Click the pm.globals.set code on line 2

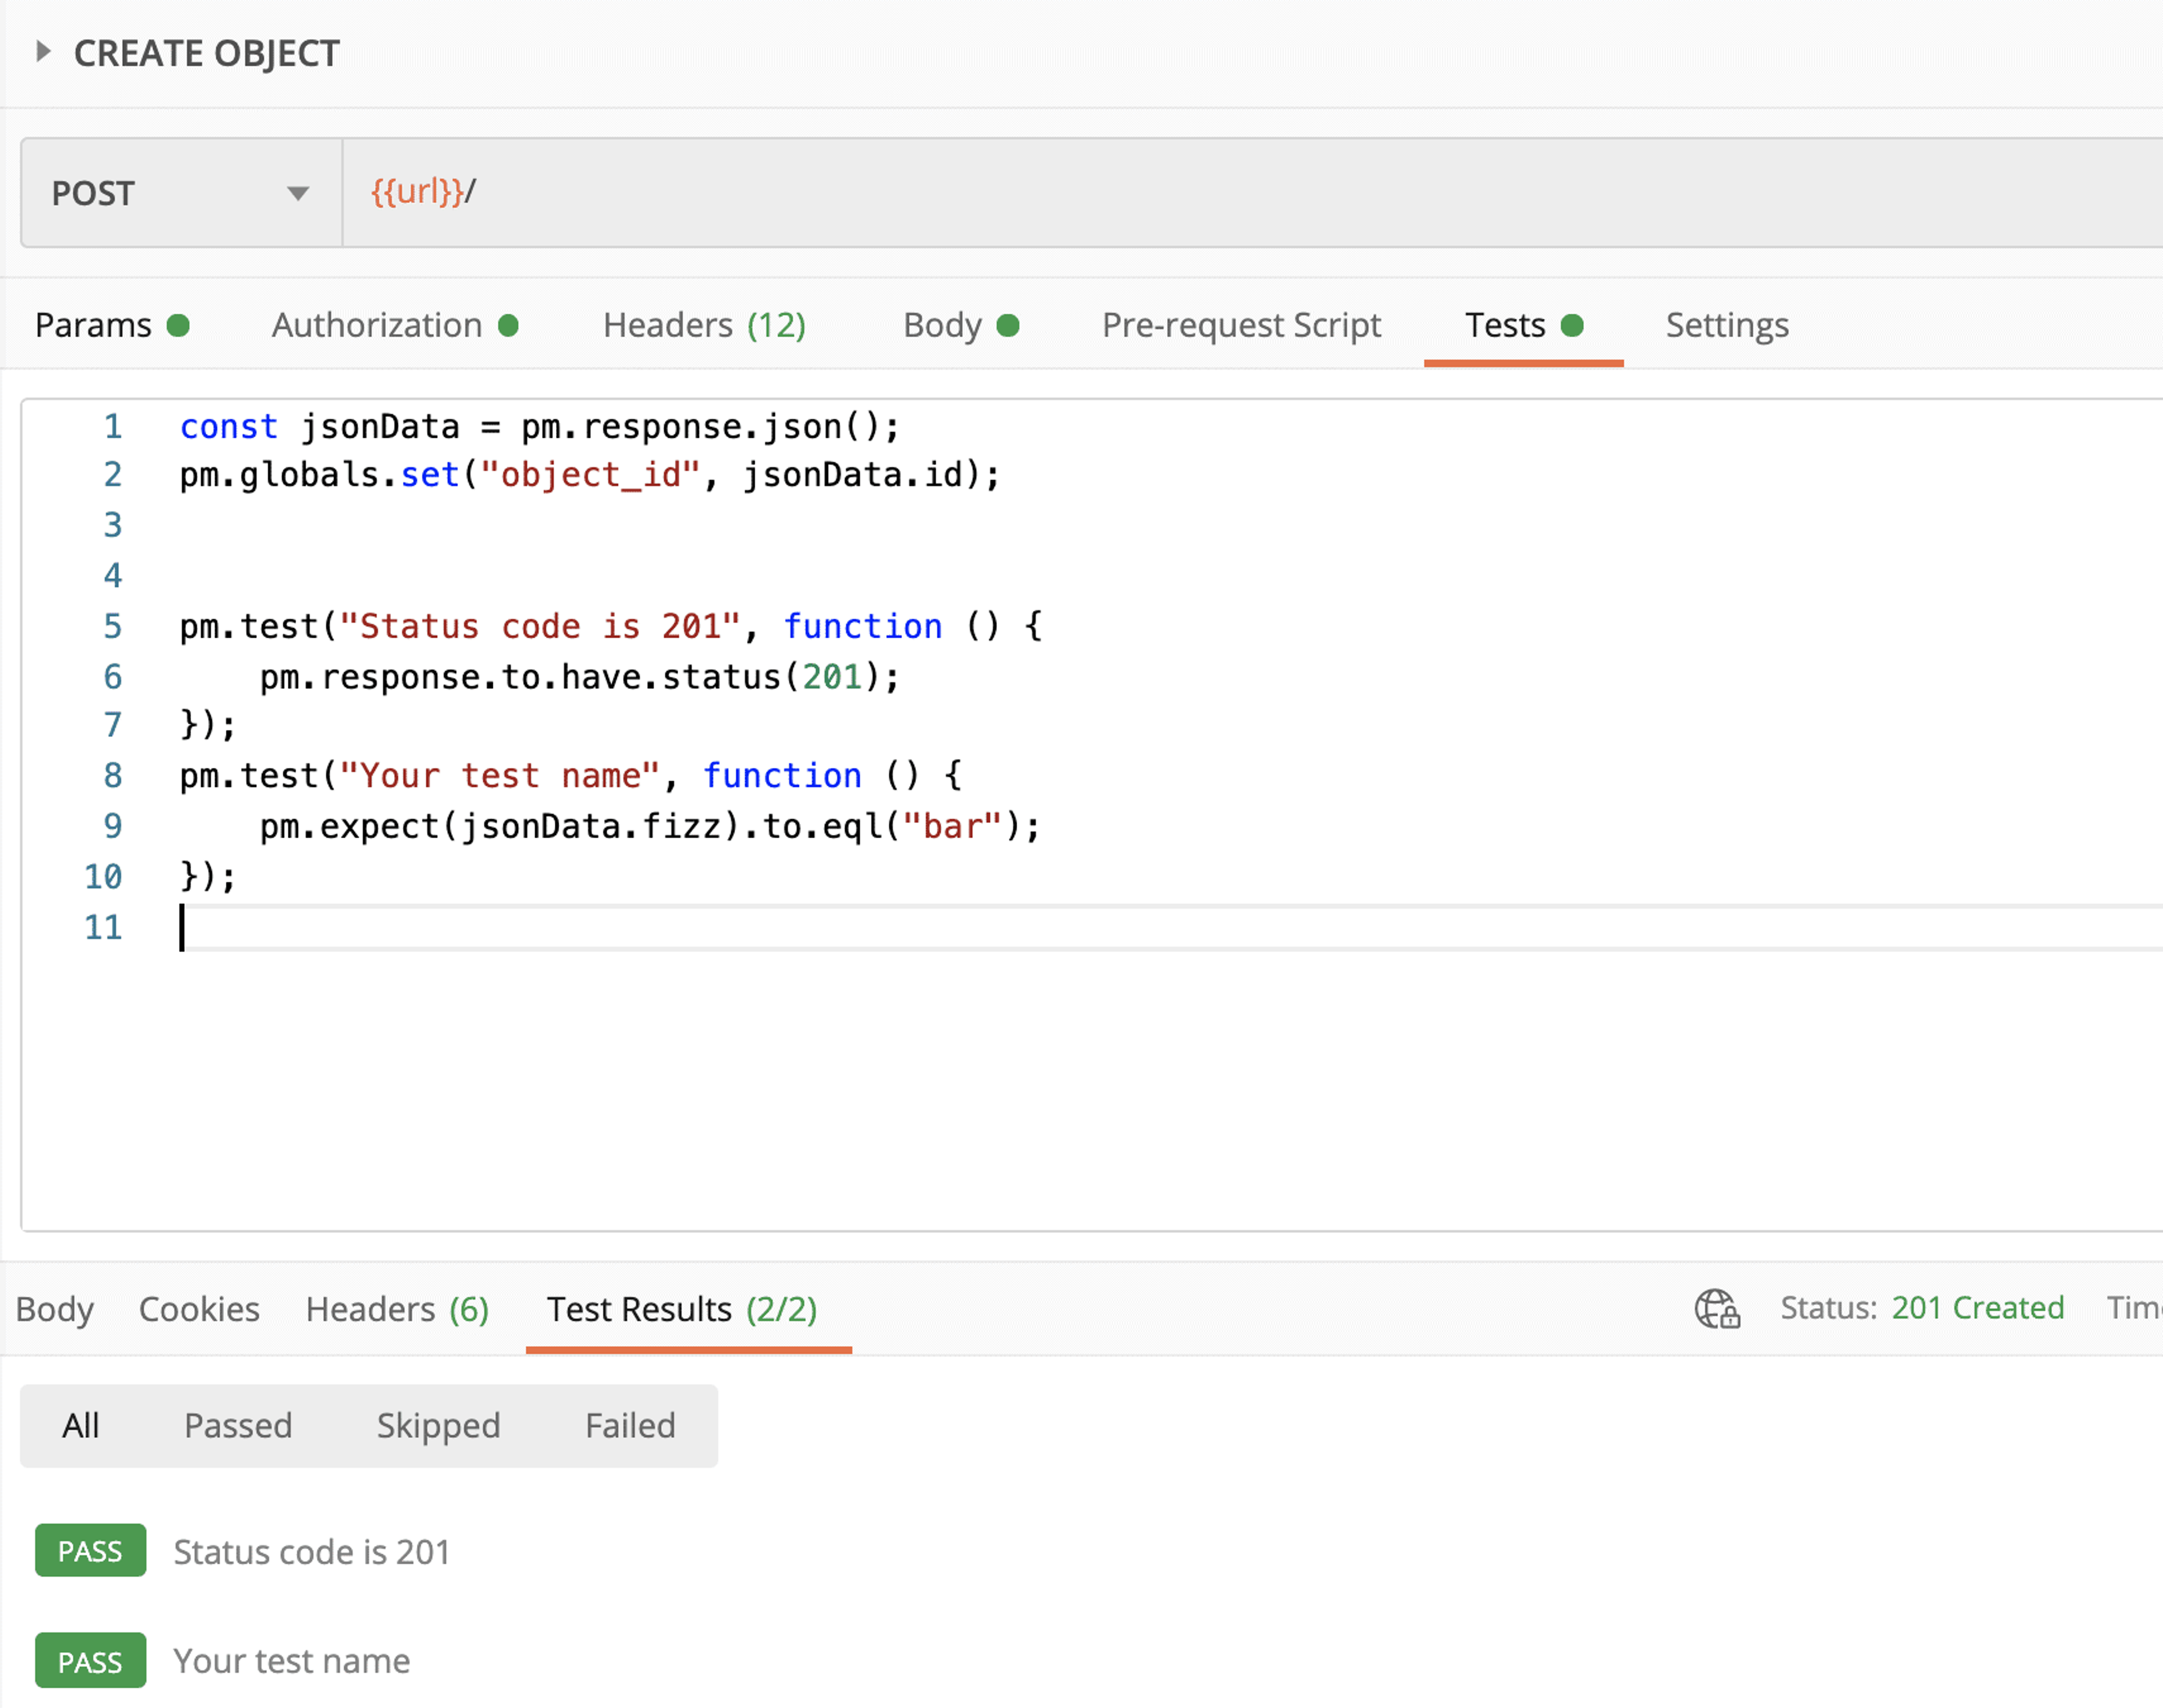[590, 475]
